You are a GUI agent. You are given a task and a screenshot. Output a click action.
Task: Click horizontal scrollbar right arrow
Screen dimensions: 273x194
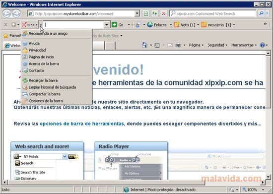(x=263, y=182)
